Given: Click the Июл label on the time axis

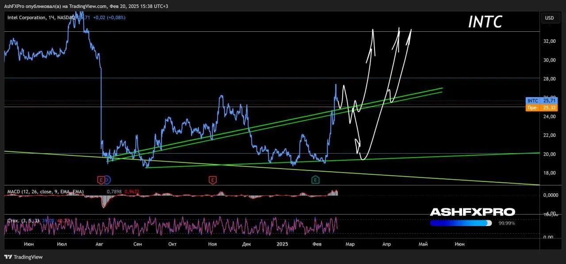Looking at the screenshot, I should pyautogui.click(x=62, y=244).
